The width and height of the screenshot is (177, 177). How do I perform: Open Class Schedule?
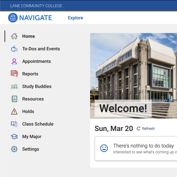point(38,124)
